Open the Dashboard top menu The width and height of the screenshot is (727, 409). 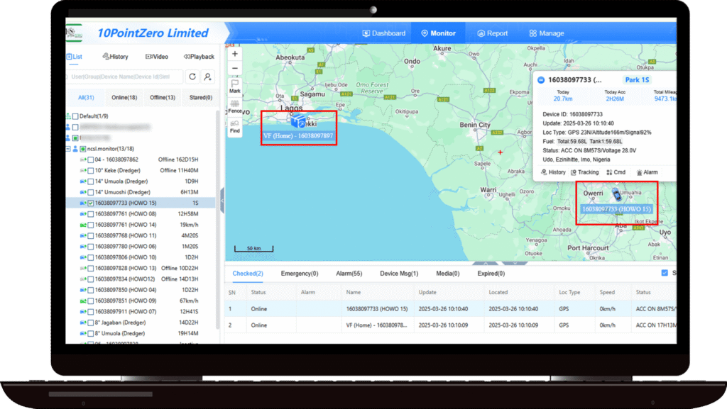tap(384, 33)
